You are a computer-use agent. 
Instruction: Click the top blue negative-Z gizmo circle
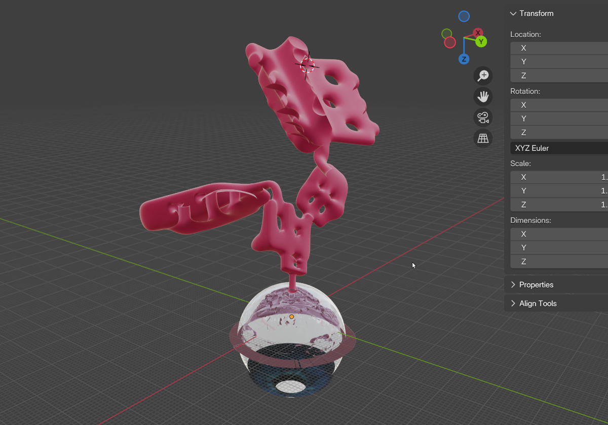464,16
